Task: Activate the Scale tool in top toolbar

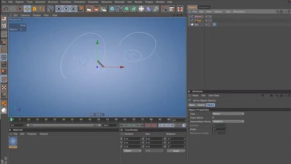Action: (35, 9)
